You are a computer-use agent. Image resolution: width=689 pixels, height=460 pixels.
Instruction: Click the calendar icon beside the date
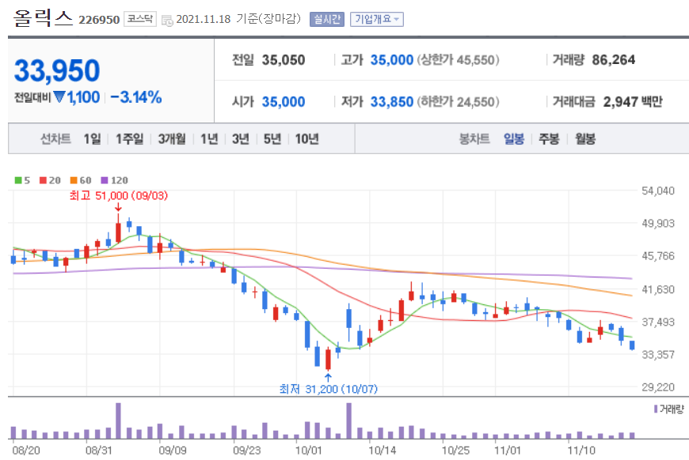[167, 21]
